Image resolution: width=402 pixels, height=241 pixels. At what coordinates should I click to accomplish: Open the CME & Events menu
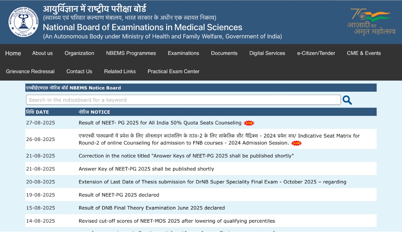coord(364,53)
